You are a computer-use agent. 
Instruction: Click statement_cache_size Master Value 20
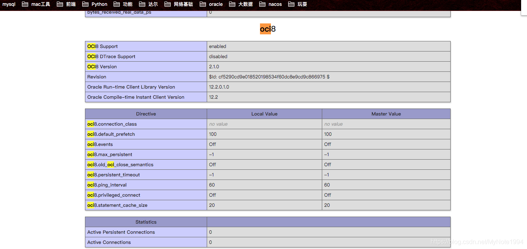click(x=327, y=205)
